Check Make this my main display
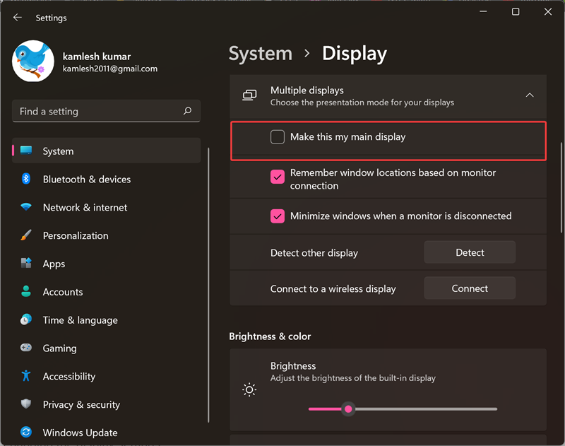 pyautogui.click(x=278, y=137)
